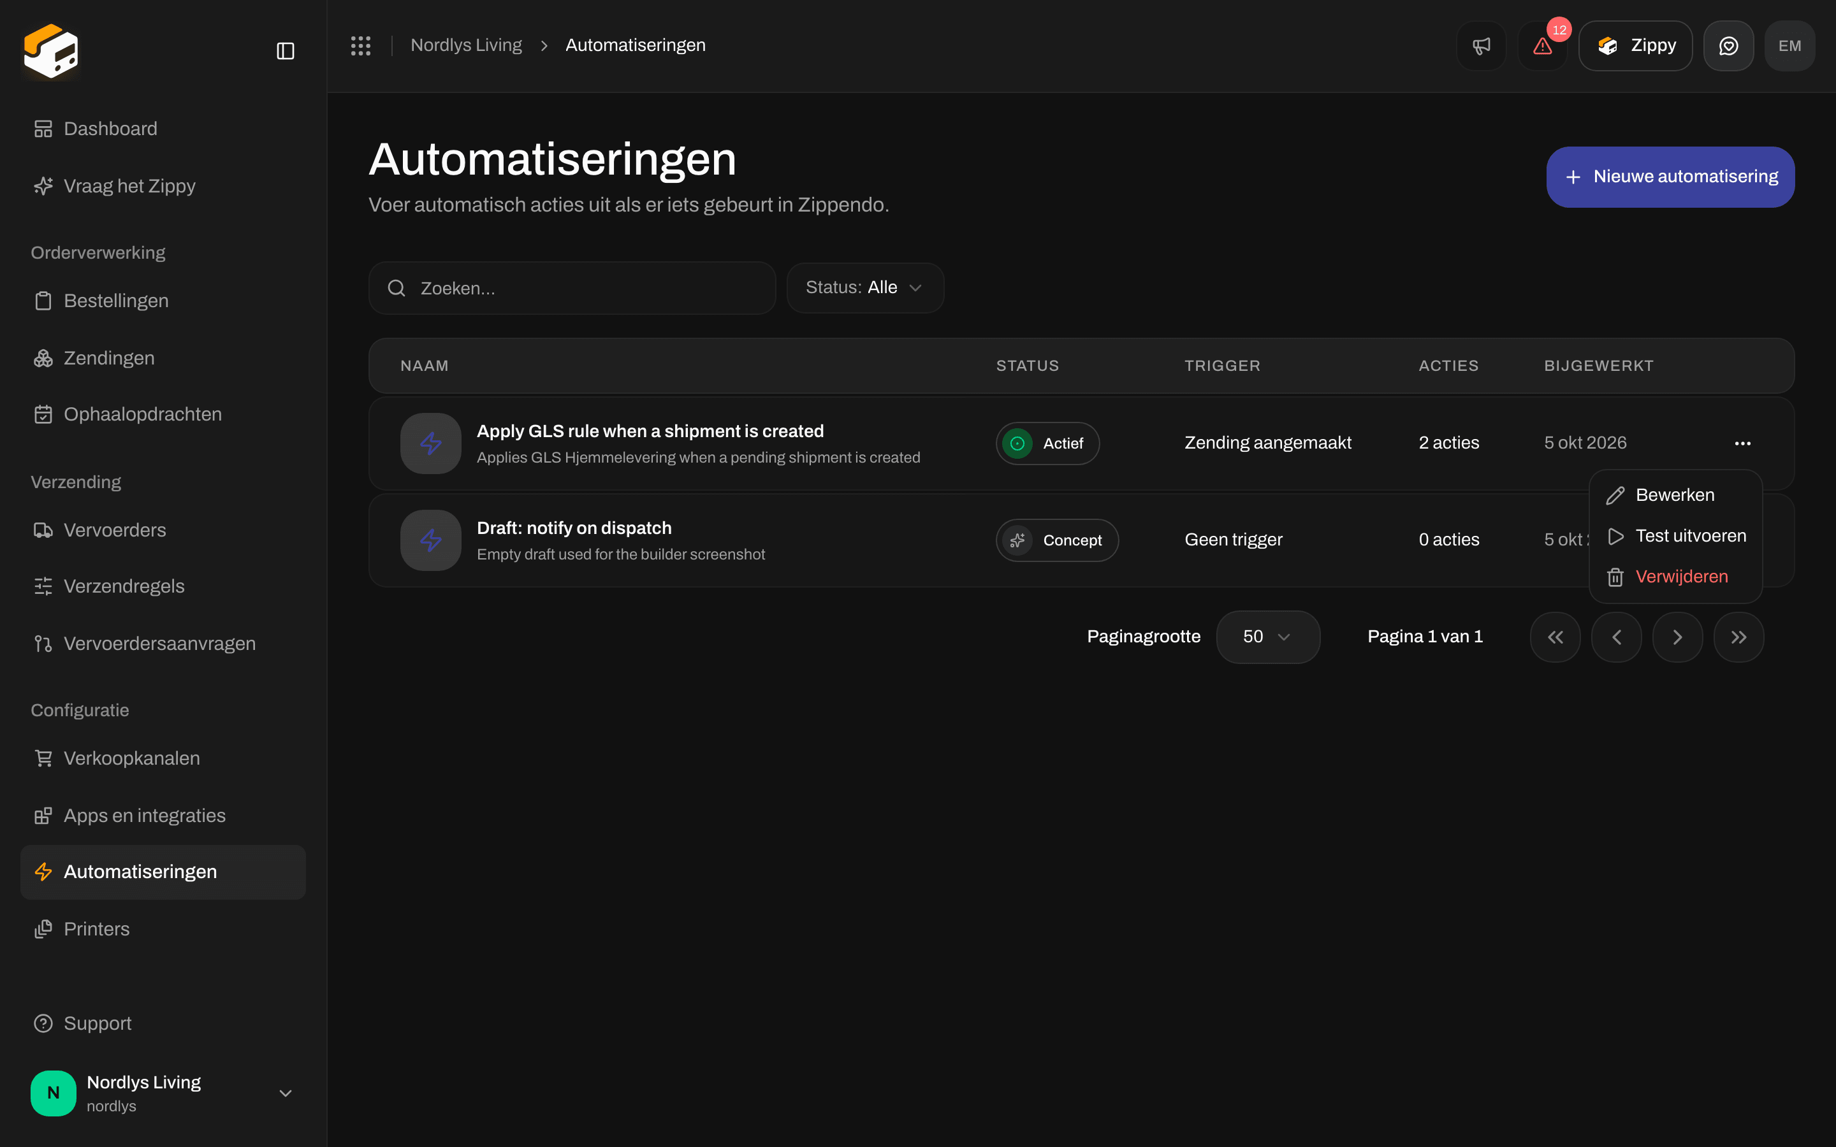Open the Zippy assistant button
This screenshot has width=1836, height=1147.
pos(1636,45)
